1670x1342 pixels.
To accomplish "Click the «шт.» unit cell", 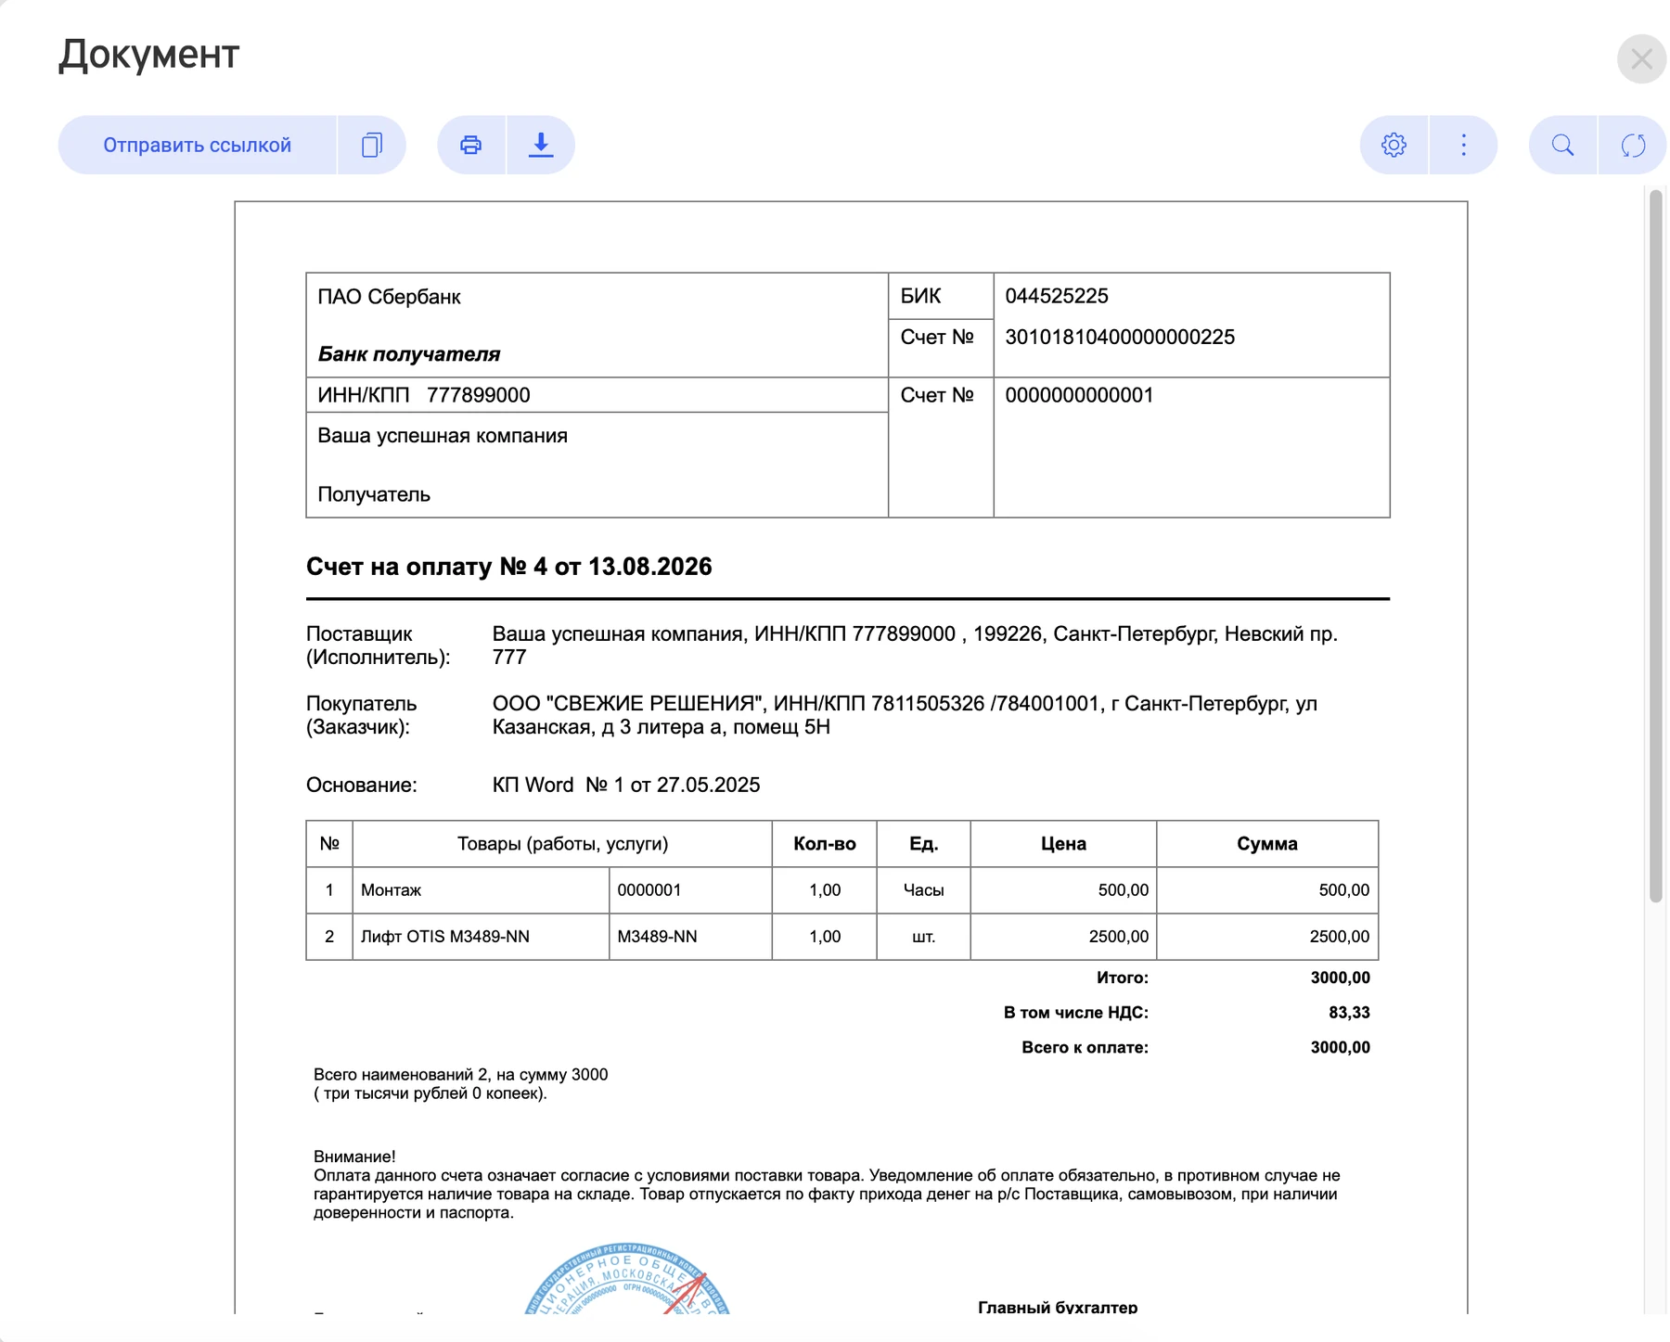I will click(924, 937).
